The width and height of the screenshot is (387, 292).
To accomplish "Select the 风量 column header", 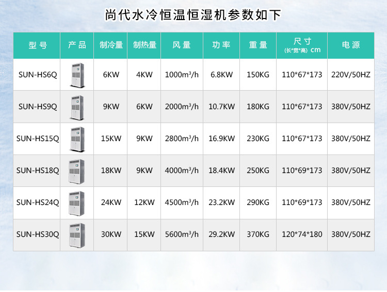I will tap(182, 45).
